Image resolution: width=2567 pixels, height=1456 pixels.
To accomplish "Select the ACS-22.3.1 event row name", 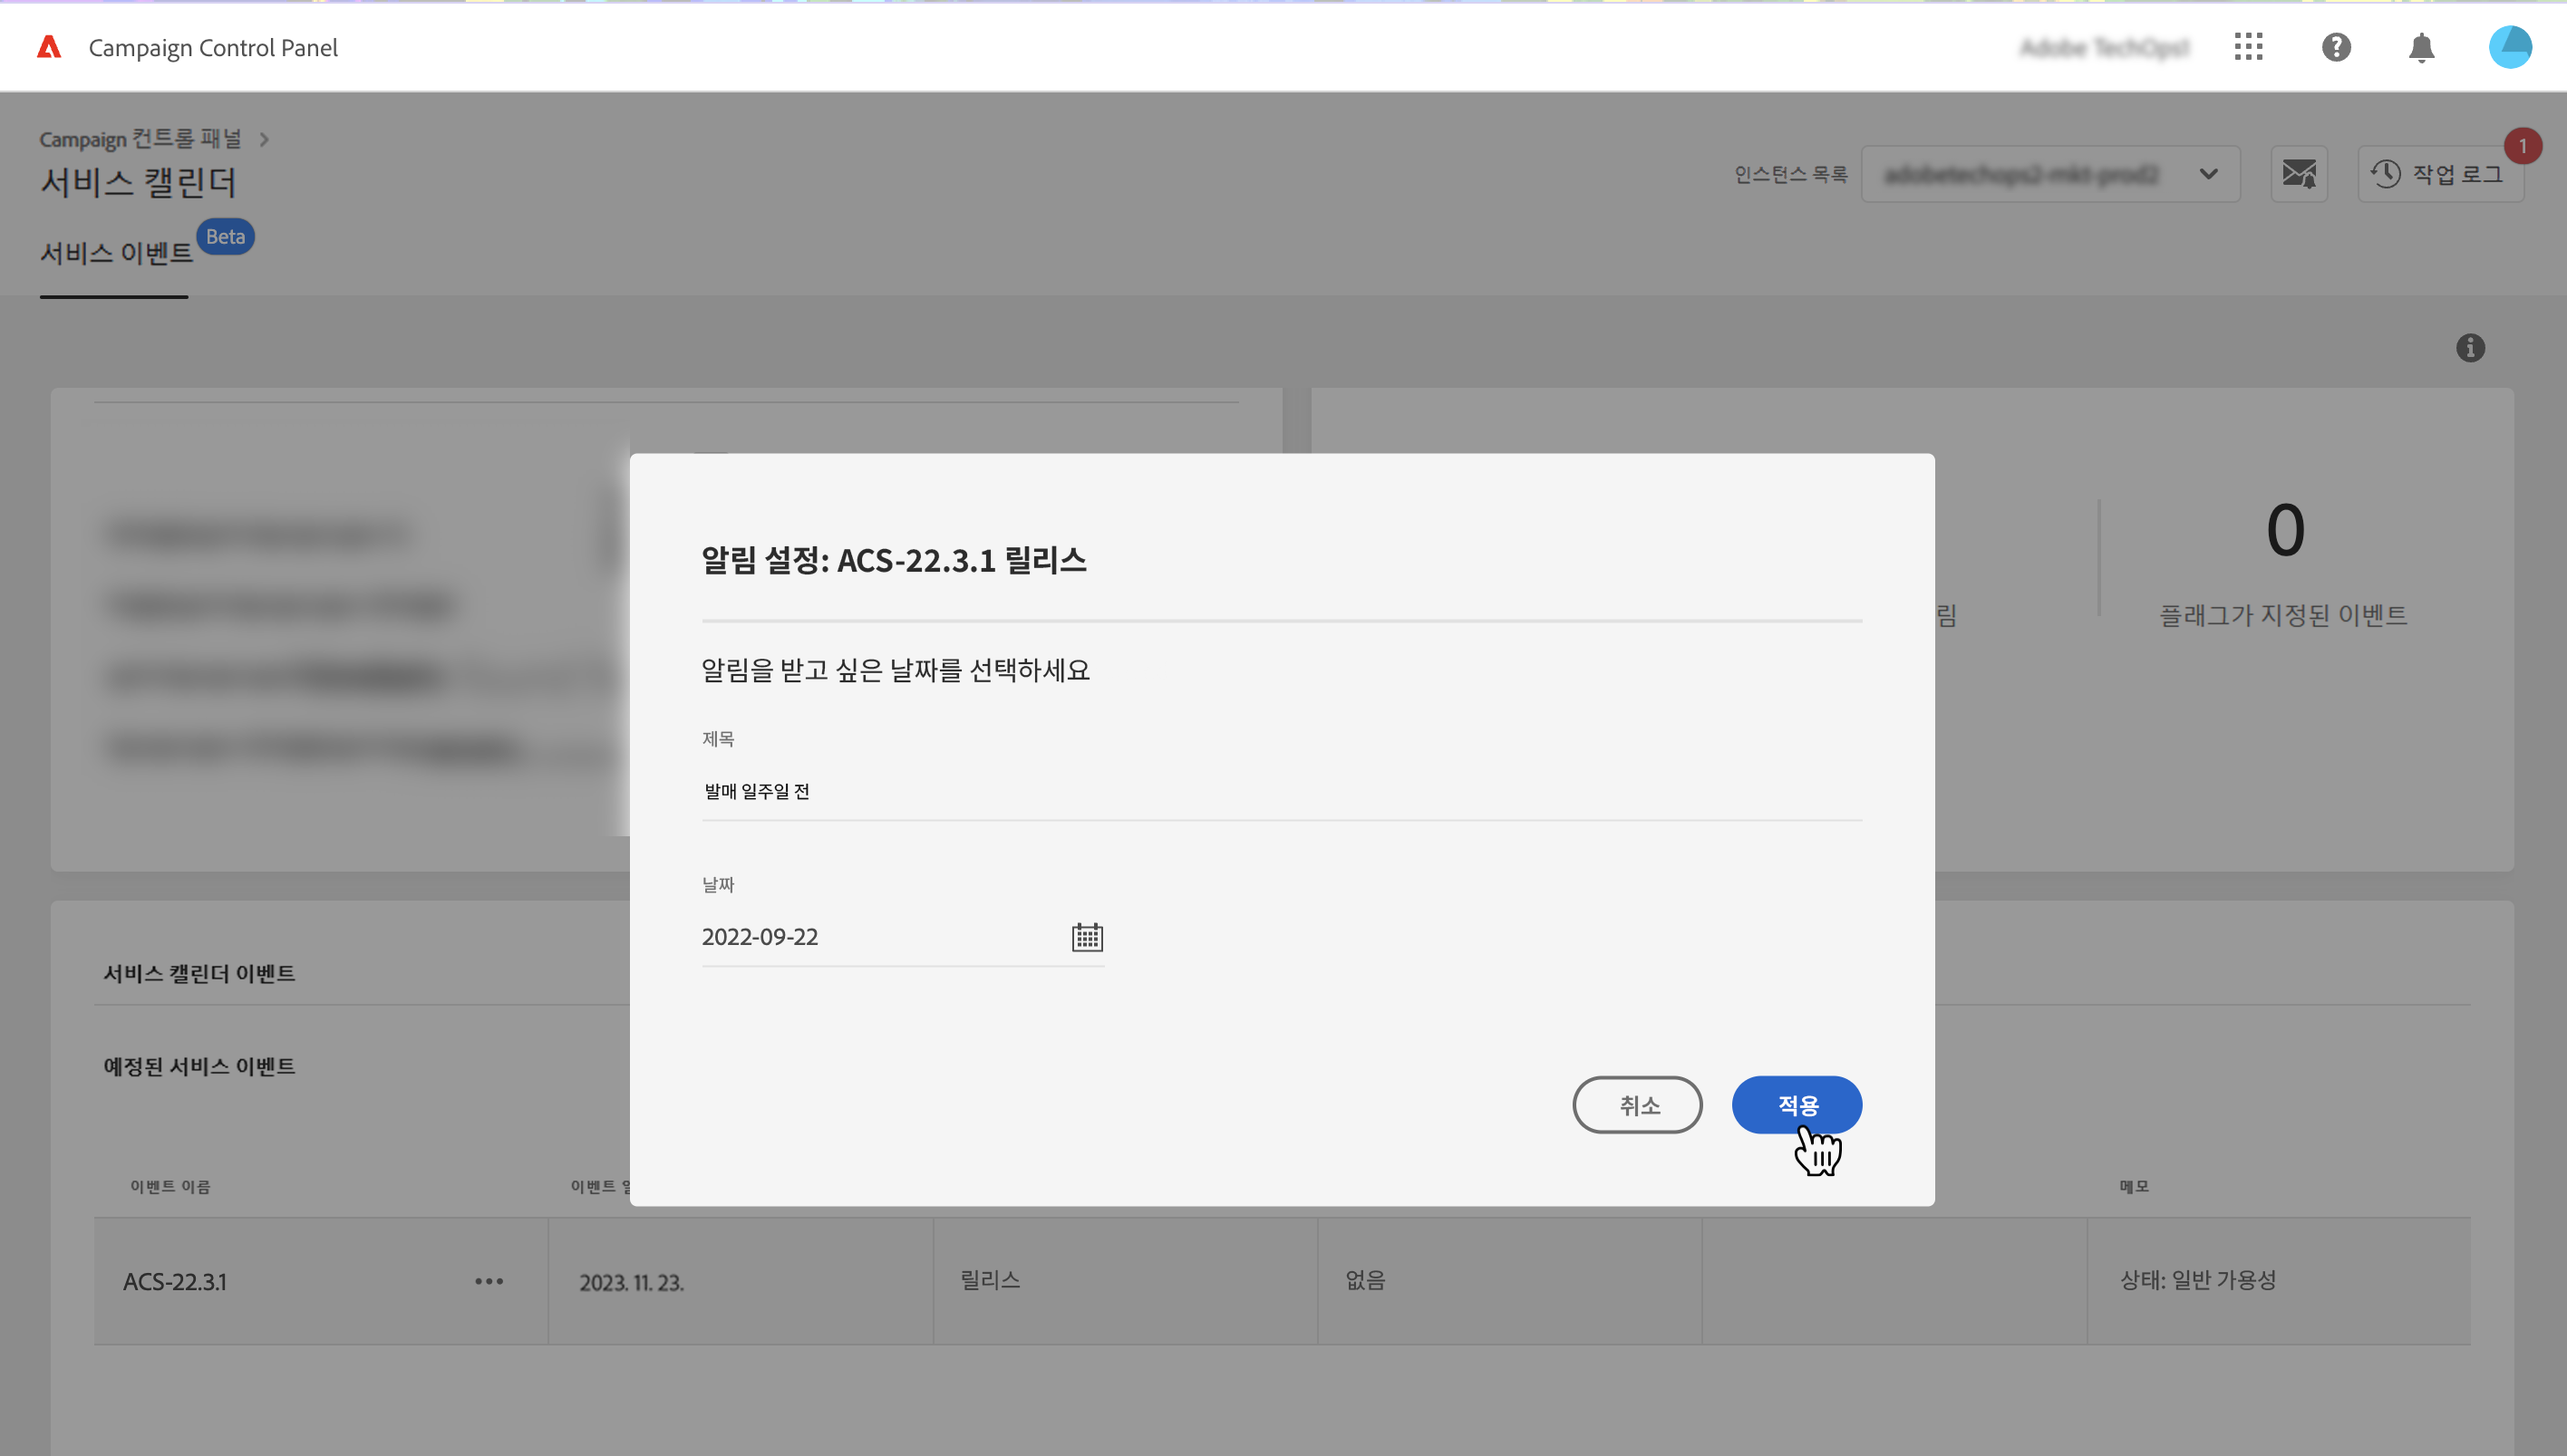I will pos(175,1281).
